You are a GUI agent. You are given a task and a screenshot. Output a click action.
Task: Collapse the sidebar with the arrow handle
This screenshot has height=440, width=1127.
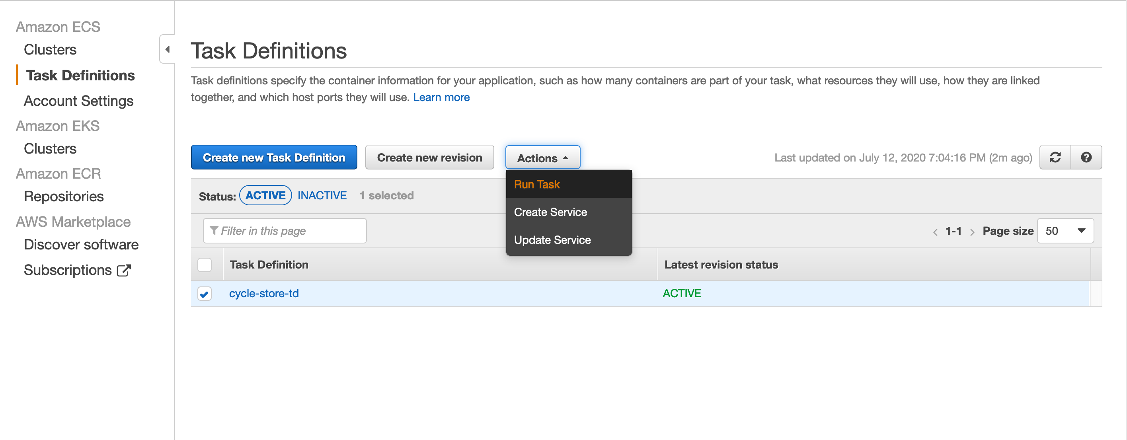point(168,49)
